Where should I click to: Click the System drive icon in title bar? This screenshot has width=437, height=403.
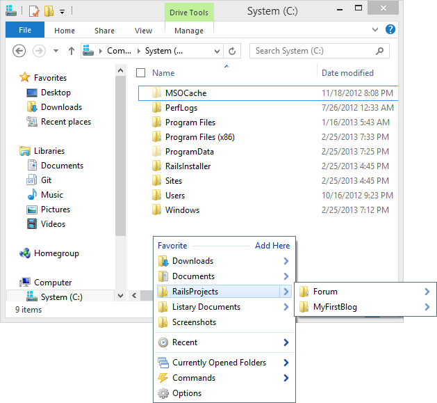[11, 10]
